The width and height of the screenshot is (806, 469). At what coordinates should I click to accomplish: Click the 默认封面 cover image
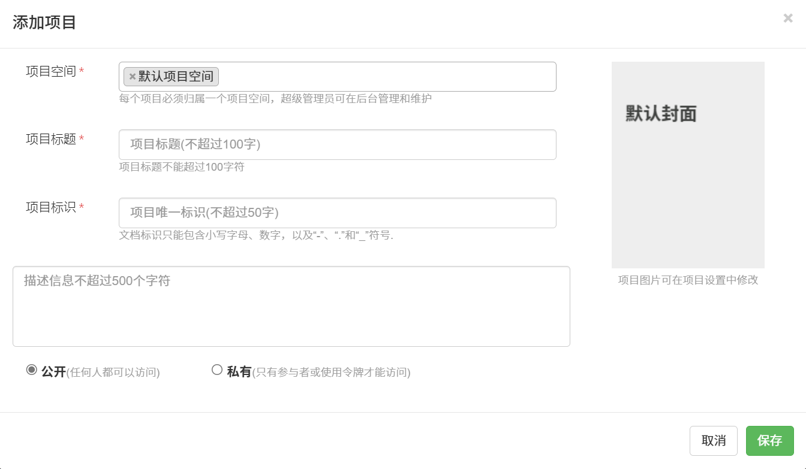688,165
